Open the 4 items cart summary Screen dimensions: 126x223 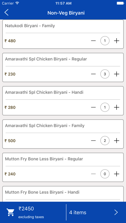pyautogui.click(x=78, y=212)
